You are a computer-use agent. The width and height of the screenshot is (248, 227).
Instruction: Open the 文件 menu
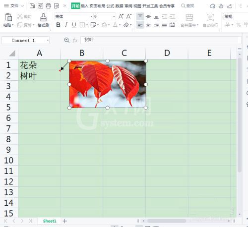[x=14, y=6]
